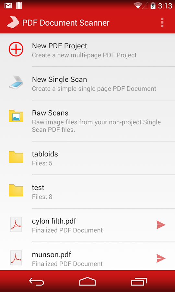Tap the scanner icon for single scan
The height and width of the screenshot is (292, 175).
(16, 83)
